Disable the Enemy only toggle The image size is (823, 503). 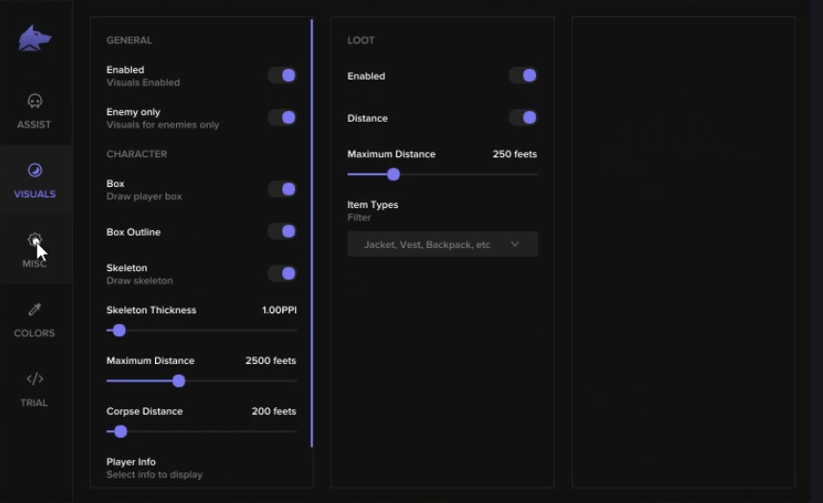[282, 117]
